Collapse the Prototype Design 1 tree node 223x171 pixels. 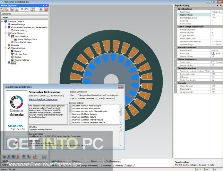tap(2, 21)
